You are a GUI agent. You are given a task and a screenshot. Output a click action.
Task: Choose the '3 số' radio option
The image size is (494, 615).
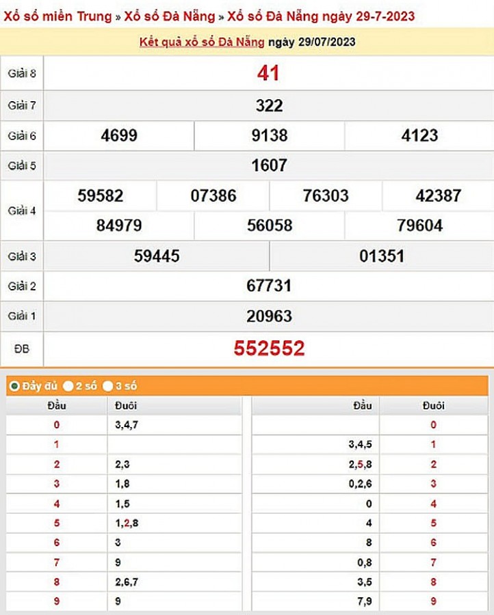(108, 386)
